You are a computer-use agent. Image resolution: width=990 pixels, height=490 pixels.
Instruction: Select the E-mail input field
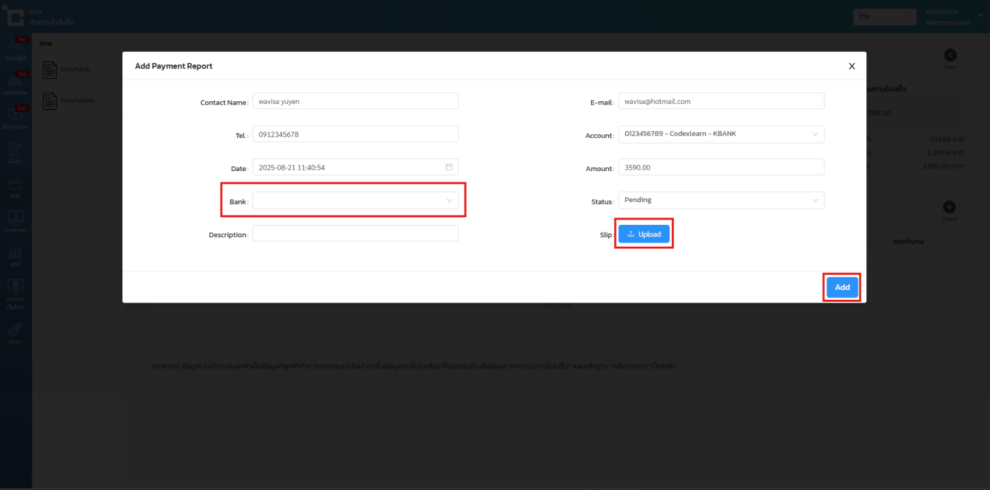pos(721,101)
